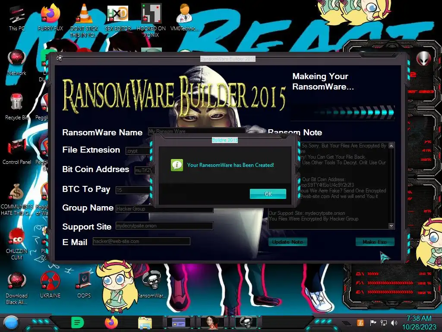Click the Ransom Note scrollbar up arrow

pyautogui.click(x=391, y=146)
